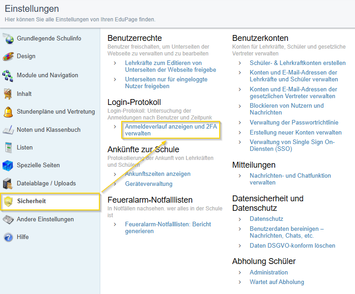This screenshot has width=355, height=294.
Task: Click the Noten und Klassenbuch notebook icon
Action: click(8, 130)
